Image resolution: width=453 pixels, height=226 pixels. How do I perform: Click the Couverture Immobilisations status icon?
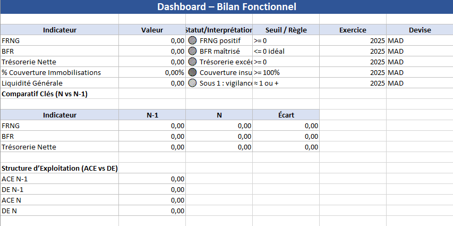tap(192, 72)
